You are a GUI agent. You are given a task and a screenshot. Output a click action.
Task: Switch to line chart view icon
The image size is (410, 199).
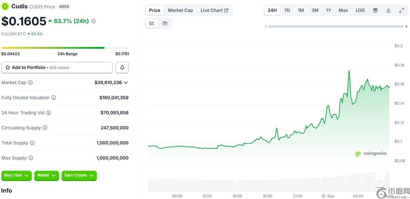click(x=152, y=23)
